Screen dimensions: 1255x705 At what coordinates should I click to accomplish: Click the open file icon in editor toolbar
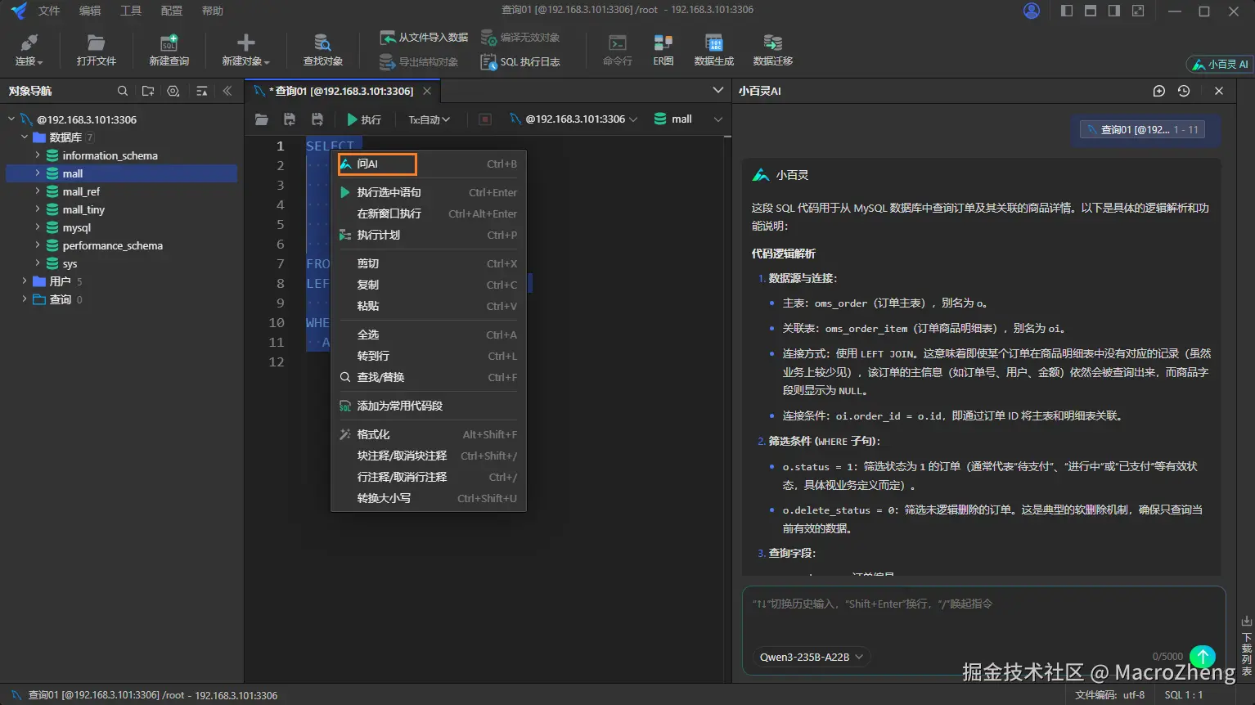coord(262,119)
